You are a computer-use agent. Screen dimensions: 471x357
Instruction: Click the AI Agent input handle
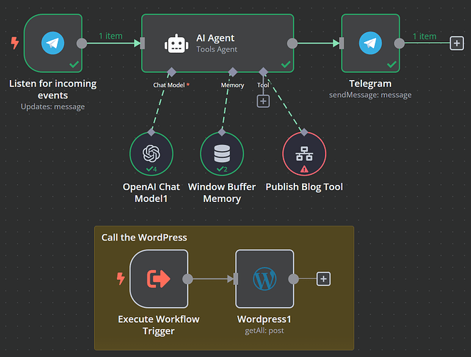143,44
